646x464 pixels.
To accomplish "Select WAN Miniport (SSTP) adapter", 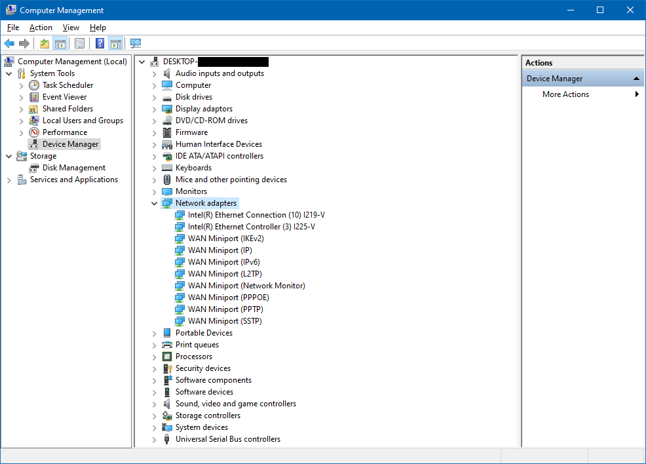I will click(225, 321).
